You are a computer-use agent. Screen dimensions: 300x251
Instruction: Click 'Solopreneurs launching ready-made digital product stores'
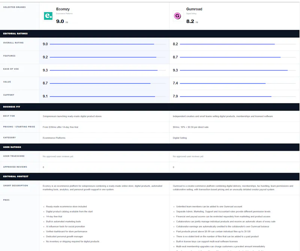(72, 116)
